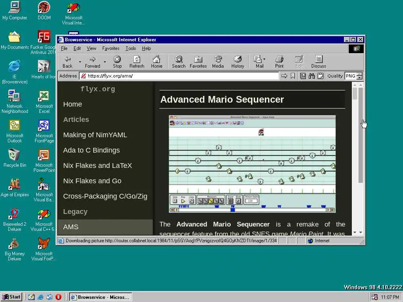Open the Mail button dropdown arrow
403x302 pixels.
tap(264, 59)
